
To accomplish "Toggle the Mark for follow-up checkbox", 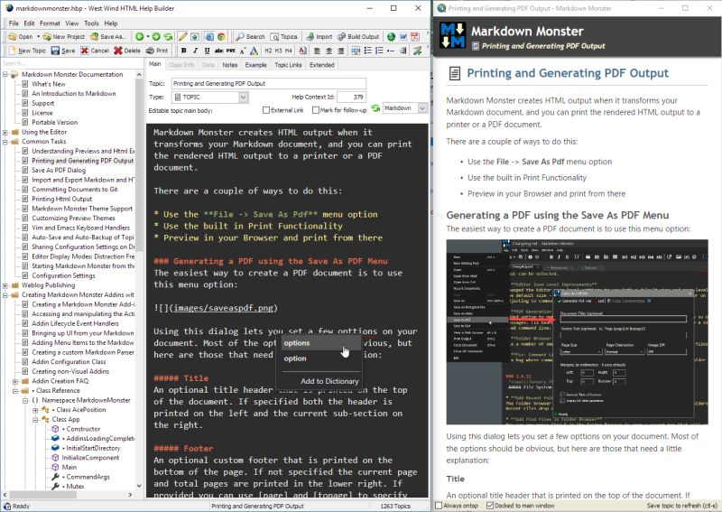I will (x=315, y=110).
